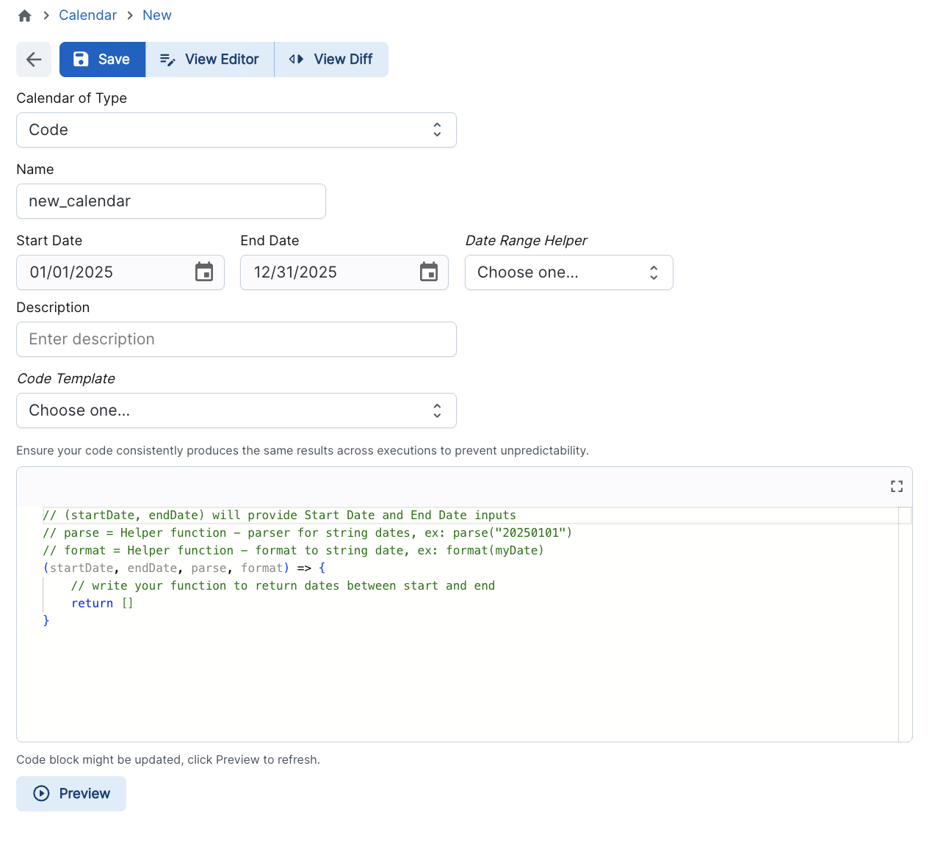The height and width of the screenshot is (843, 940).
Task: Select the View Editor pencil icon
Action: click(169, 59)
